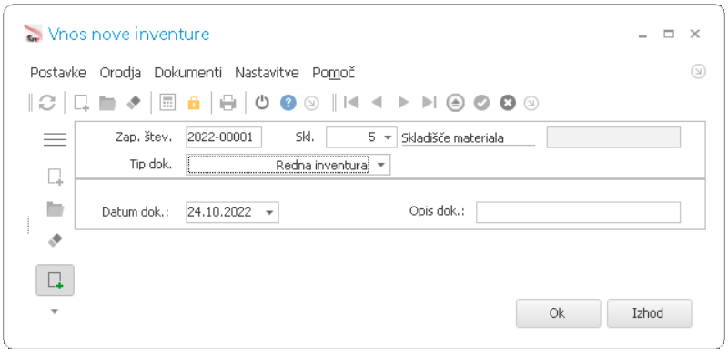Click the eject-style round icon
Screen dimensions: 728x354
pos(456,103)
